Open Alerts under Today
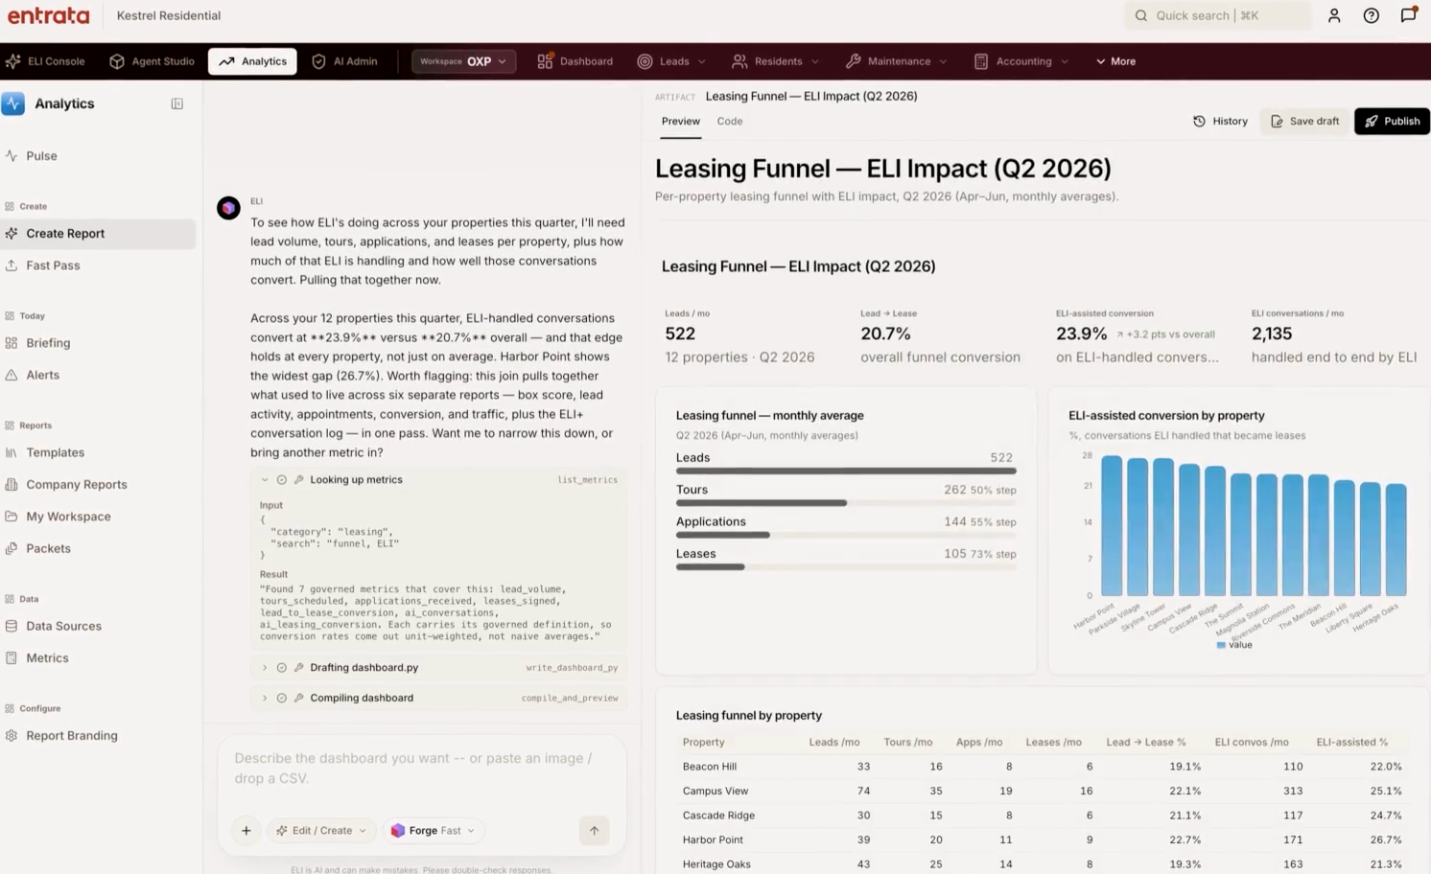1431x874 pixels. tap(42, 375)
